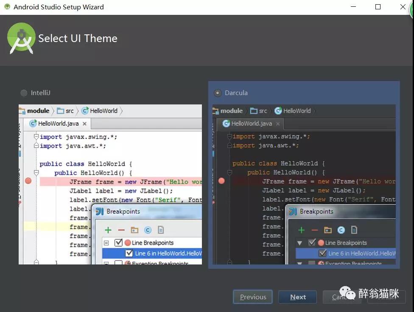Screen dimensions: 414x312
Task: Select the IntelliJ theme radio button
Action: coord(24,93)
